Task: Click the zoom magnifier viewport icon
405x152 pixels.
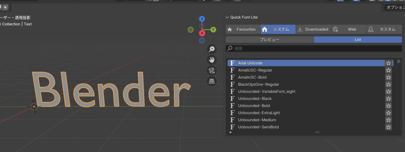Action: pos(212,49)
